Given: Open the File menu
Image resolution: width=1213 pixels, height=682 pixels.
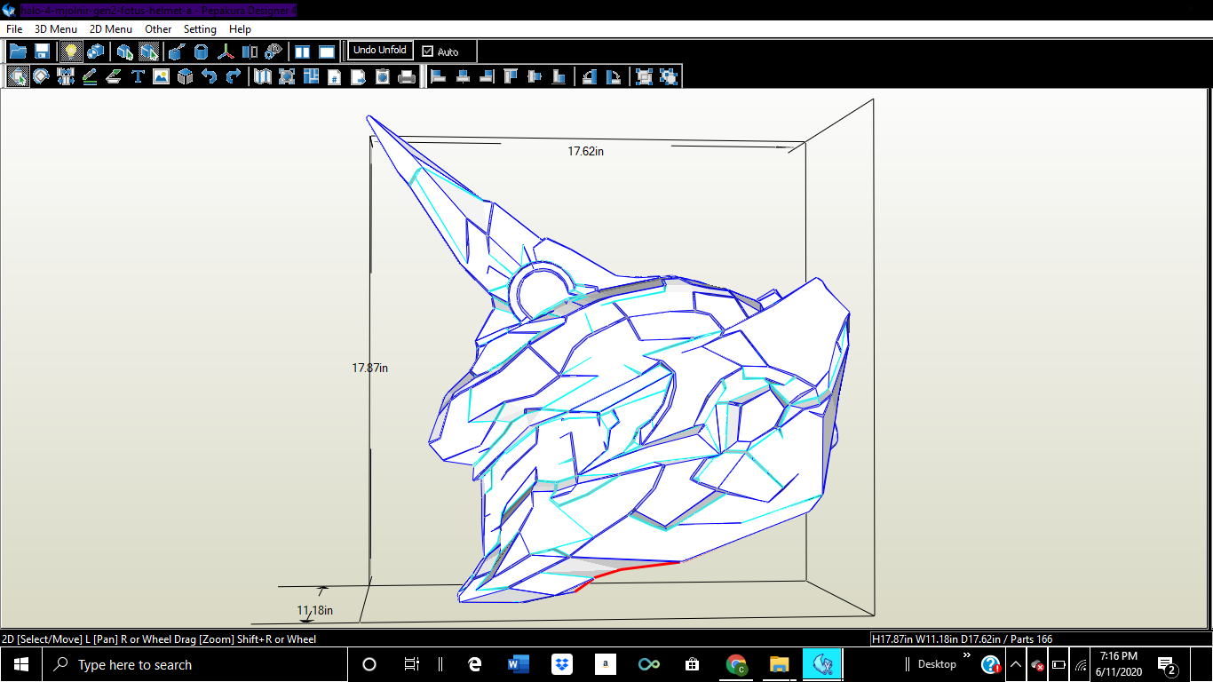Looking at the screenshot, I should tap(14, 29).
